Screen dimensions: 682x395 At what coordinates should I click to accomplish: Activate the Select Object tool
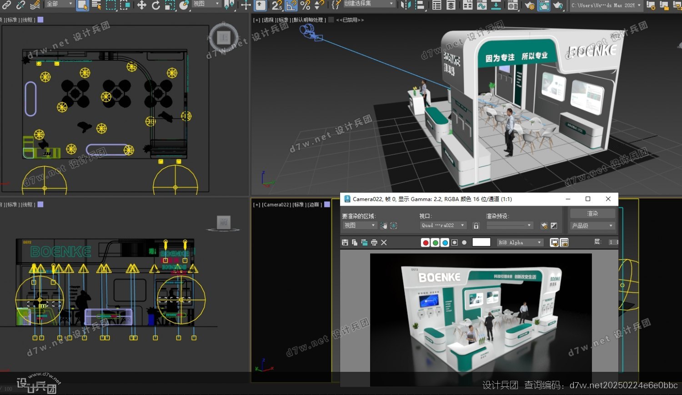[x=82, y=5]
